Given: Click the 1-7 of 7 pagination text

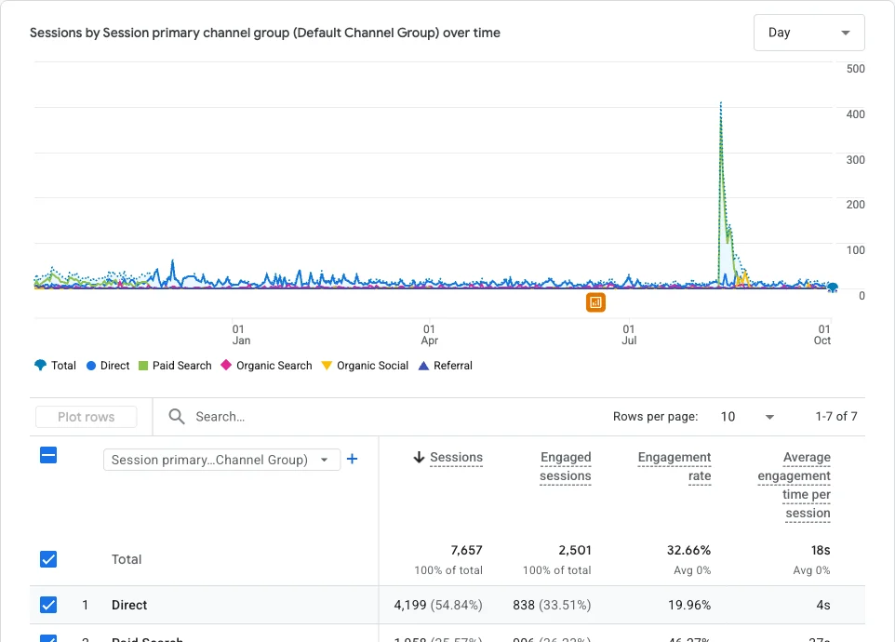Looking at the screenshot, I should (836, 417).
